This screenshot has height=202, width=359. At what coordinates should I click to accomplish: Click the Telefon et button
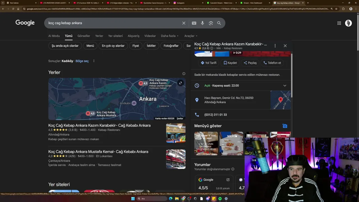click(x=272, y=63)
